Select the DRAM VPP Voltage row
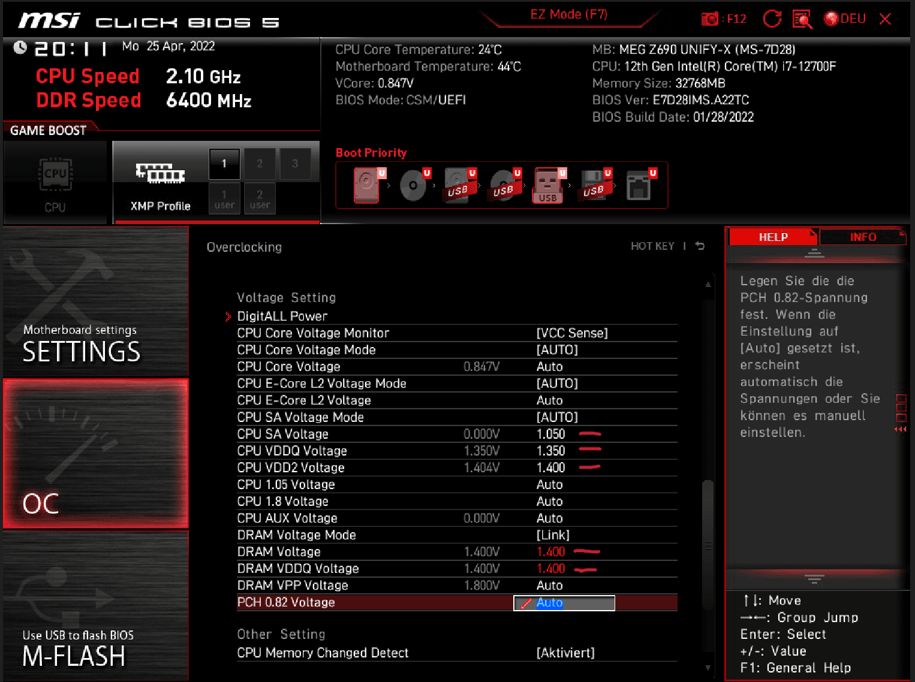The width and height of the screenshot is (915, 682). coord(457,586)
